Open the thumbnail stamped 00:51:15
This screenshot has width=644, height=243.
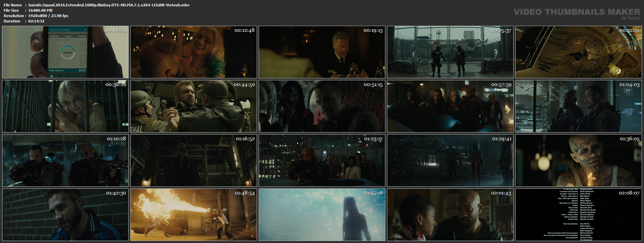point(322,106)
